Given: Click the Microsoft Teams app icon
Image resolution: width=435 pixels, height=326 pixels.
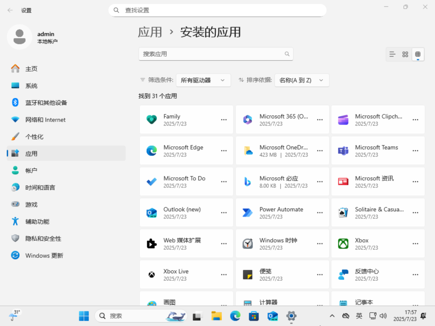Looking at the screenshot, I should [x=343, y=151].
